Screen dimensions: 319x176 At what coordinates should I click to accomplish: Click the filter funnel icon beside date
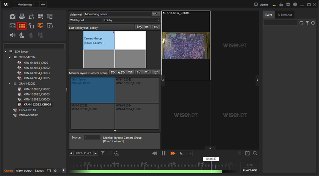point(103,153)
